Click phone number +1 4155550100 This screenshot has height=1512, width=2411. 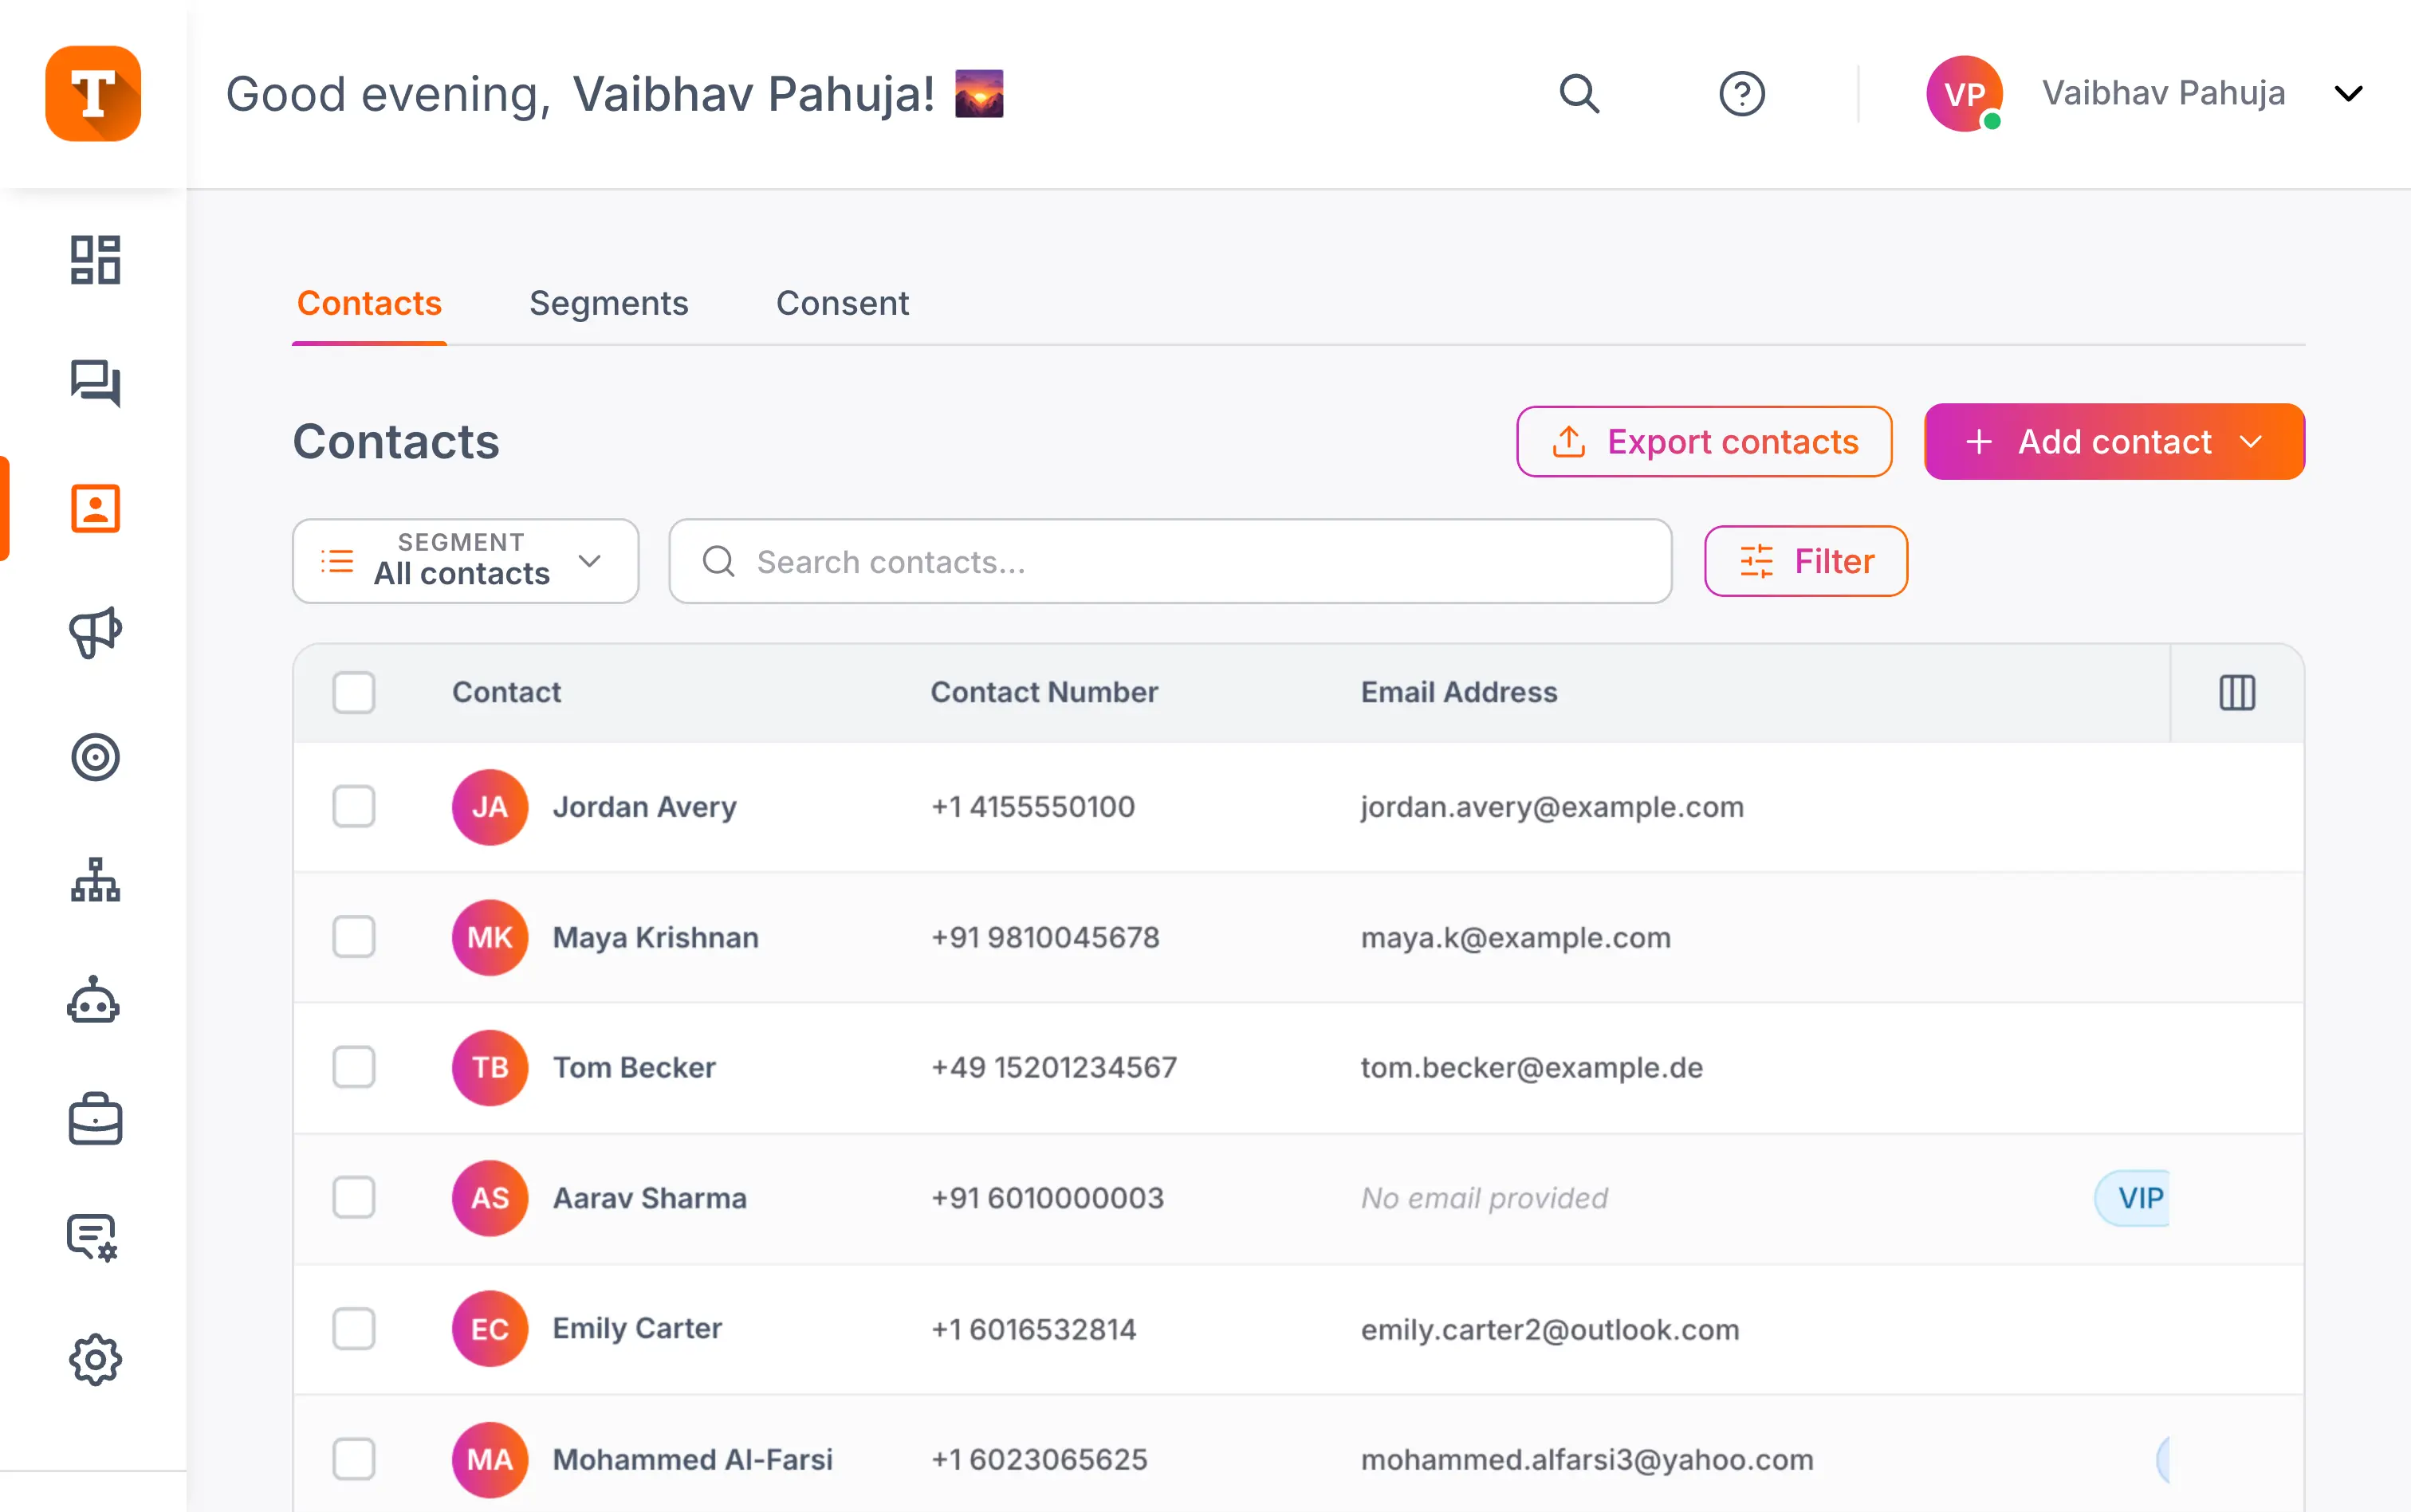point(1032,807)
